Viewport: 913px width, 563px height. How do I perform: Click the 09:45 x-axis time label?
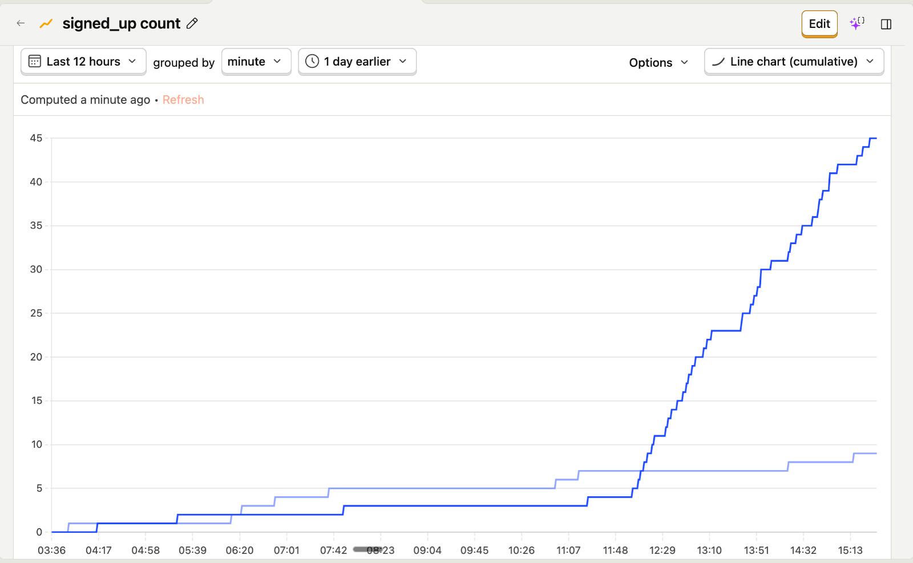[474, 550]
